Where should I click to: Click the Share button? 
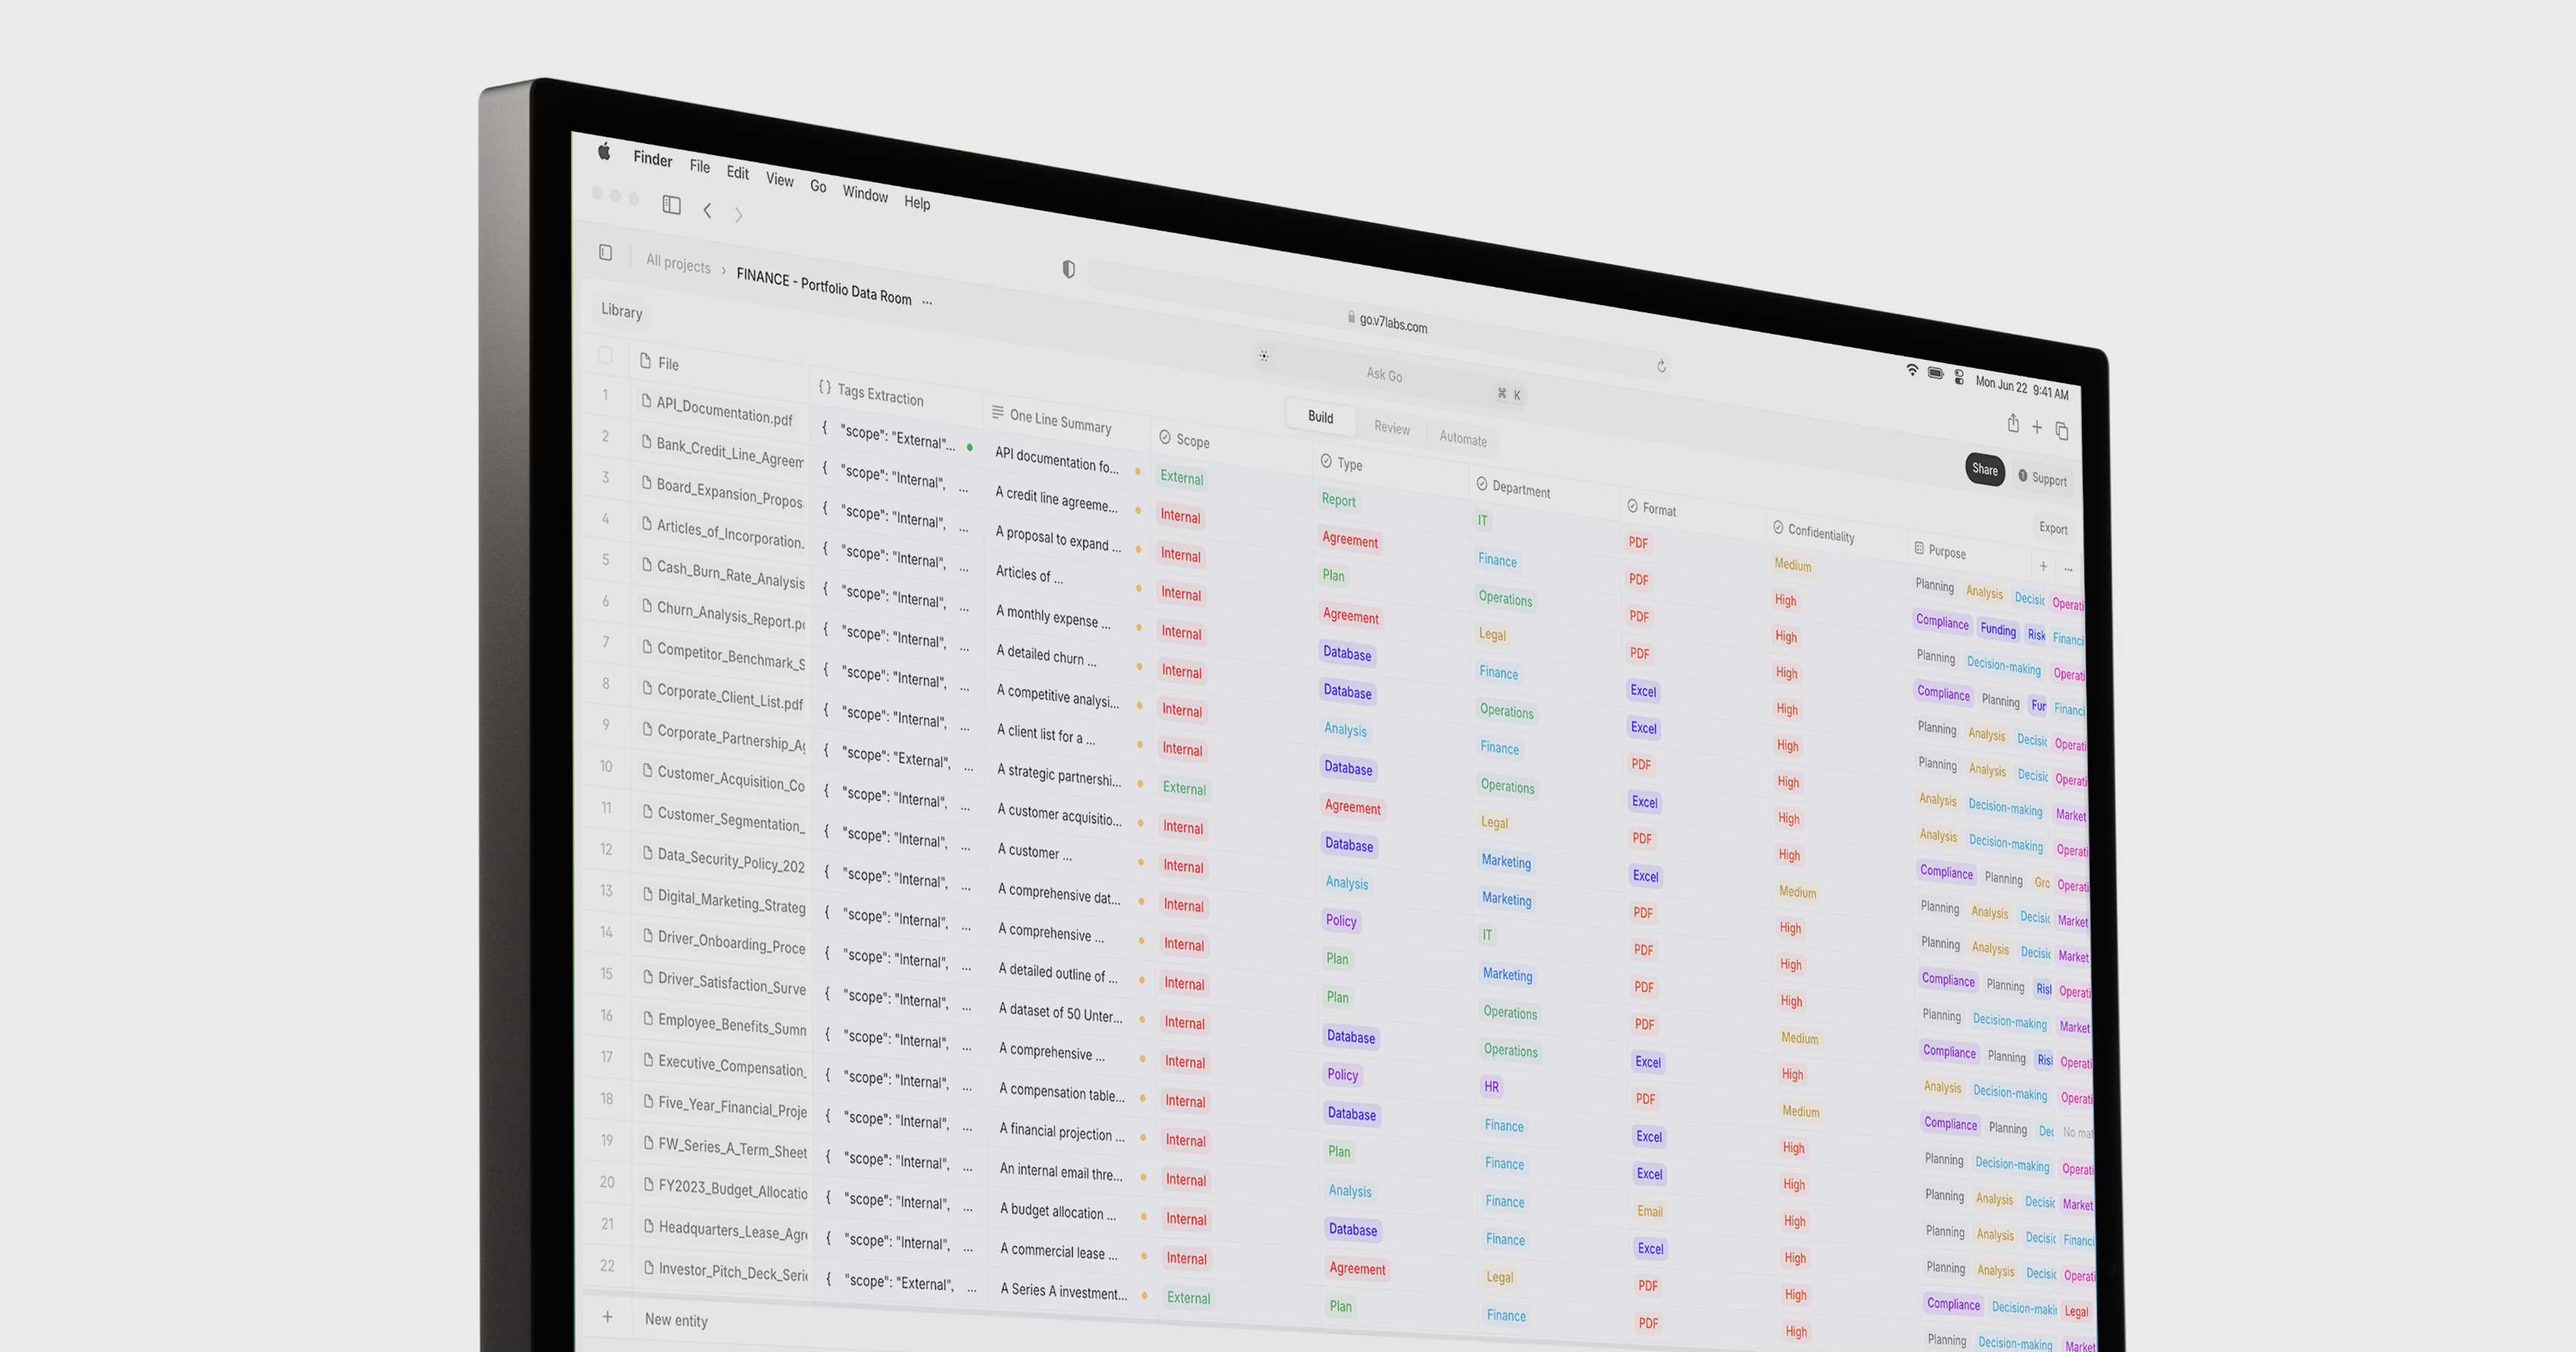point(1984,469)
